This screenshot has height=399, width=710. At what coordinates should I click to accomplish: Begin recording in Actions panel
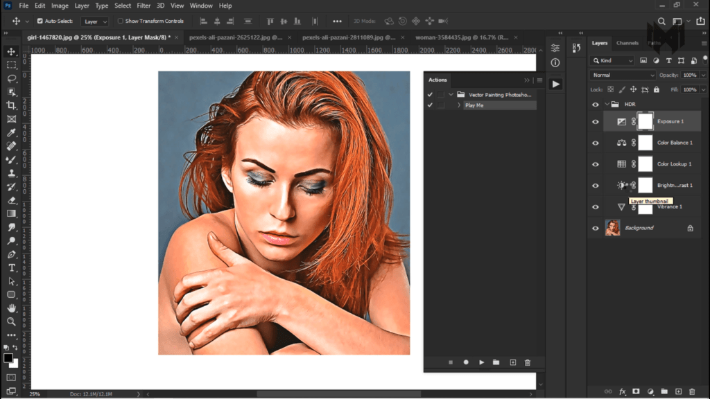pyautogui.click(x=466, y=362)
